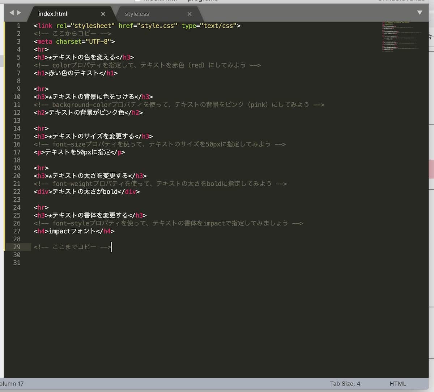Go to previous tab using left arrow
This screenshot has height=392, width=434.
11,13
